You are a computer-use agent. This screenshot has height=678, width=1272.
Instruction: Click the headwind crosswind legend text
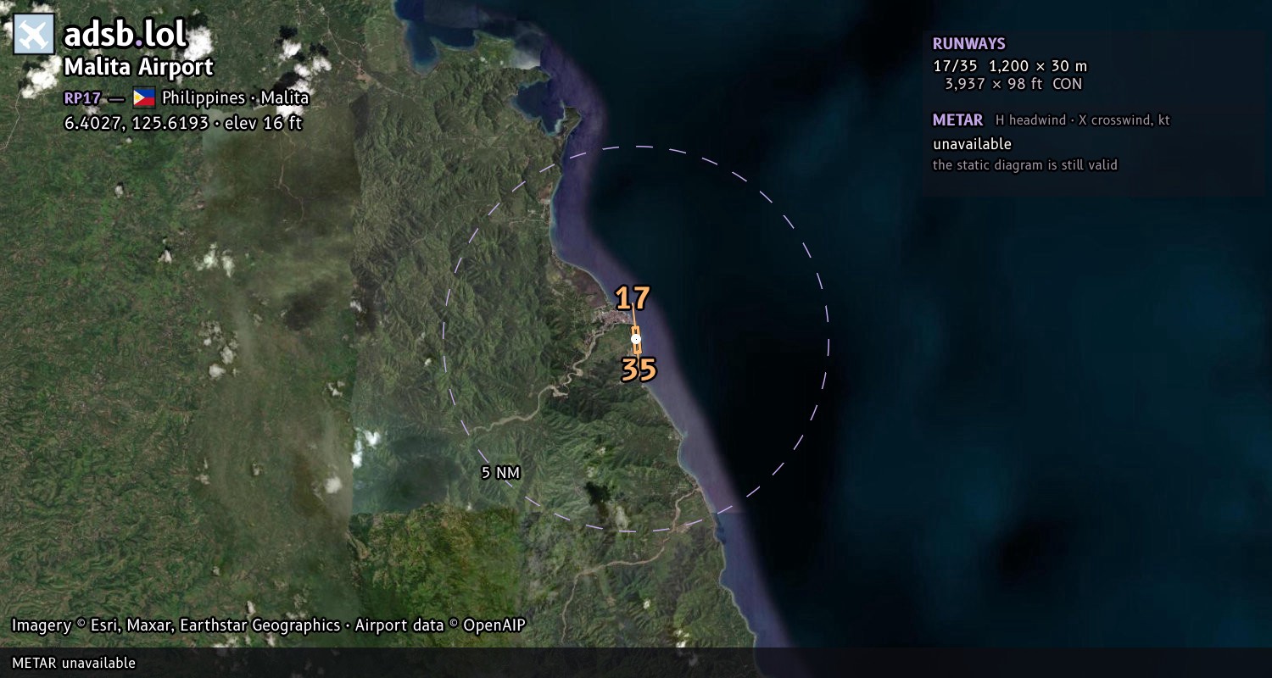coord(1083,120)
